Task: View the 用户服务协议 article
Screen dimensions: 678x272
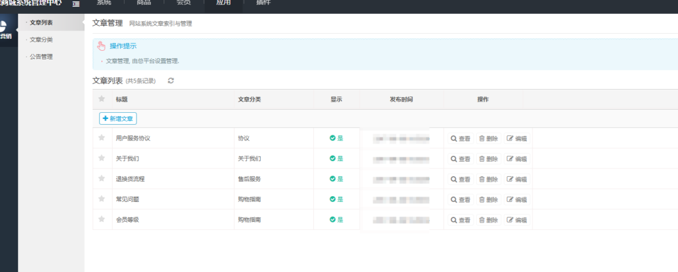Action: pos(461,139)
